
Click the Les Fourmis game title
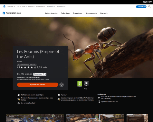[38, 54]
